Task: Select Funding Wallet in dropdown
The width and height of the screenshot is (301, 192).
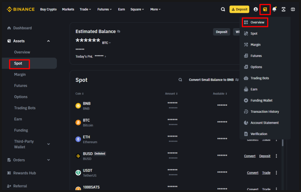Action: [x=261, y=100]
